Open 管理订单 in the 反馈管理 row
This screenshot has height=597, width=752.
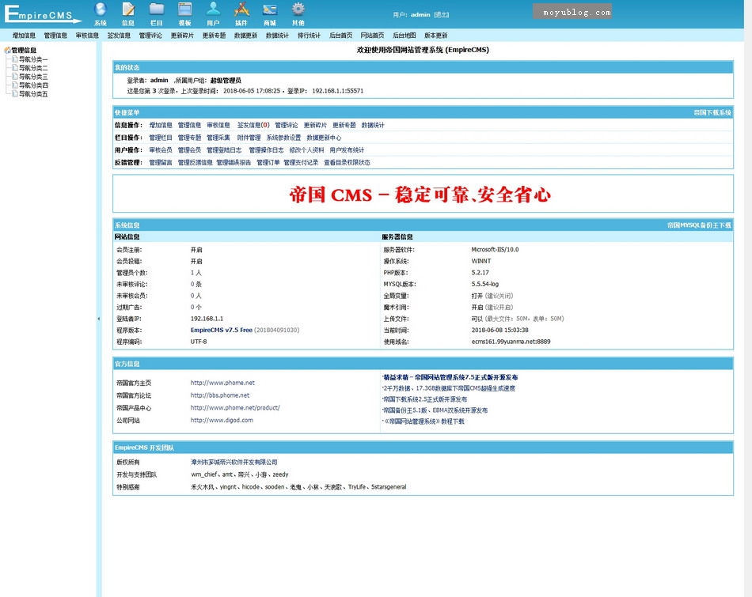[268, 162]
